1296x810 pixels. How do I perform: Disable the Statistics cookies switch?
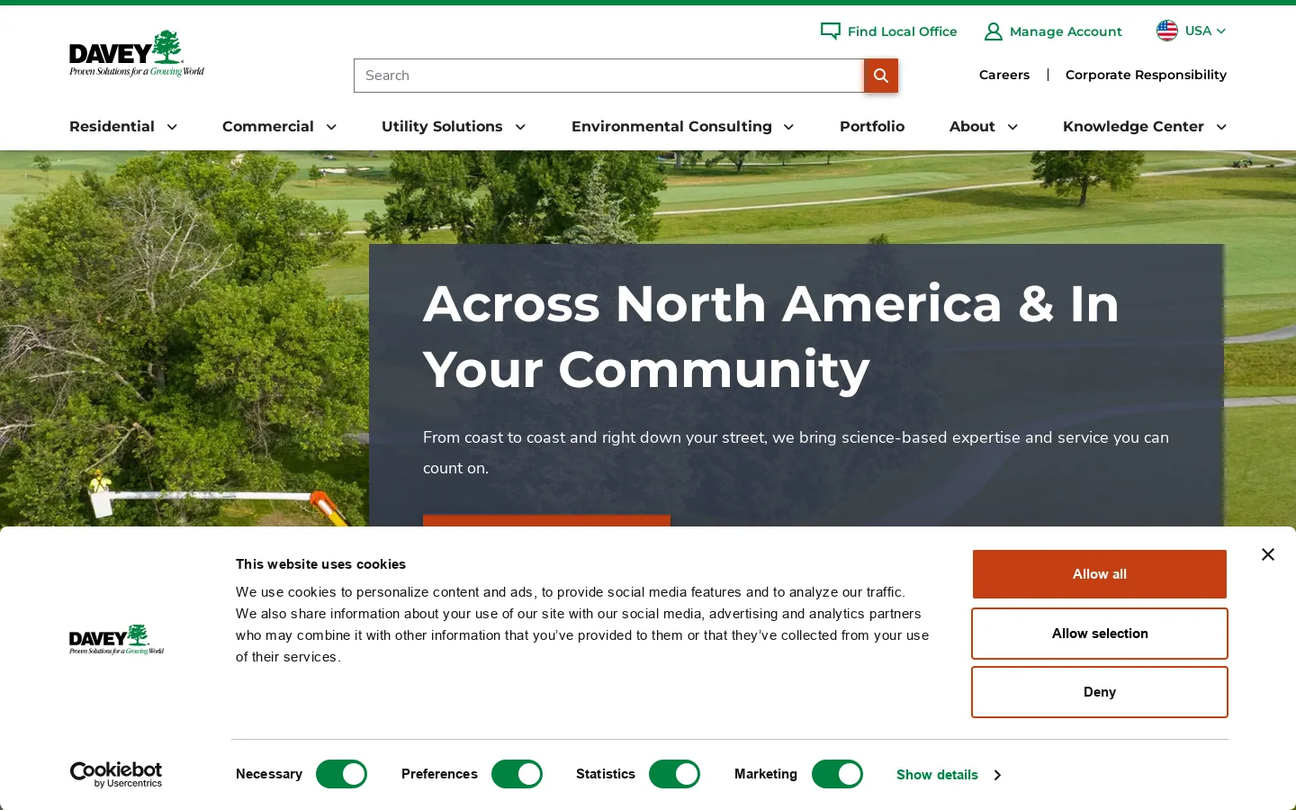coord(674,774)
